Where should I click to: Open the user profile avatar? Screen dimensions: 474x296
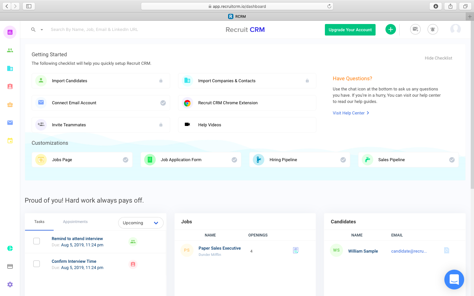(x=456, y=29)
